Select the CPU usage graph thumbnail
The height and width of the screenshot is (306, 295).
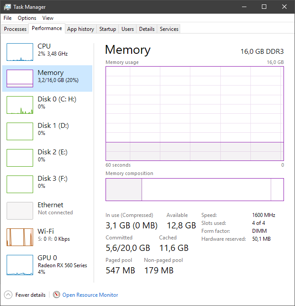pyautogui.click(x=20, y=52)
